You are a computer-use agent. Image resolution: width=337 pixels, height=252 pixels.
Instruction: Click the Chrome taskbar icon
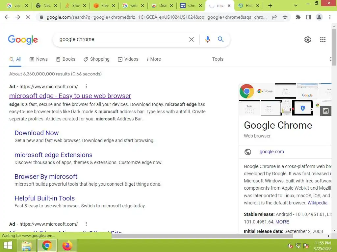47,245
